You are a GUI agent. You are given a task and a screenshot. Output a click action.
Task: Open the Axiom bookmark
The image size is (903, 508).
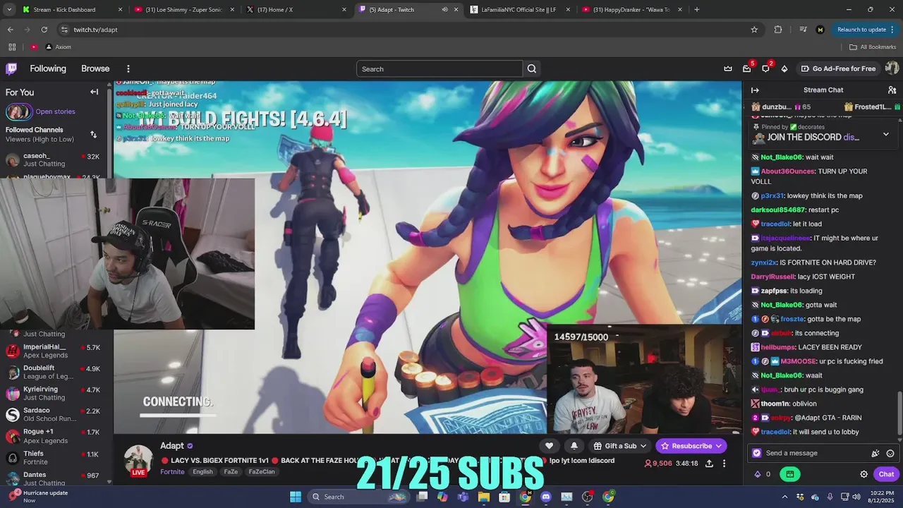tap(58, 47)
